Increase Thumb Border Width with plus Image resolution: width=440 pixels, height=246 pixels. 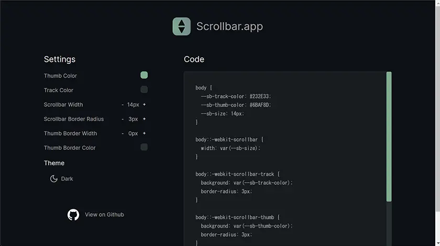145,133
